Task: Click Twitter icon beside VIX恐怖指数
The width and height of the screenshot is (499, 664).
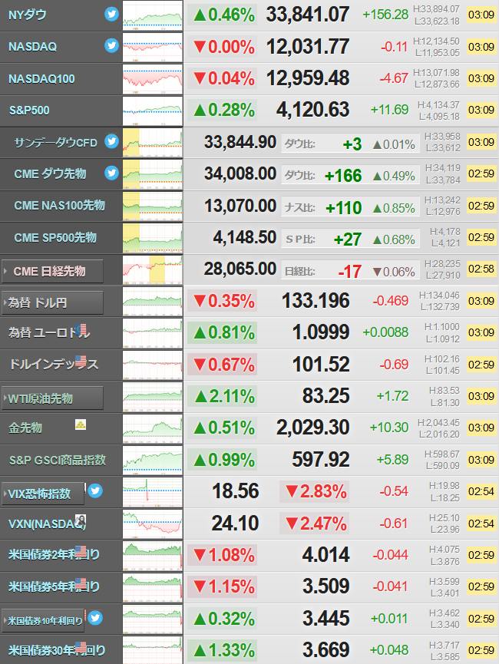Action: coord(95,491)
